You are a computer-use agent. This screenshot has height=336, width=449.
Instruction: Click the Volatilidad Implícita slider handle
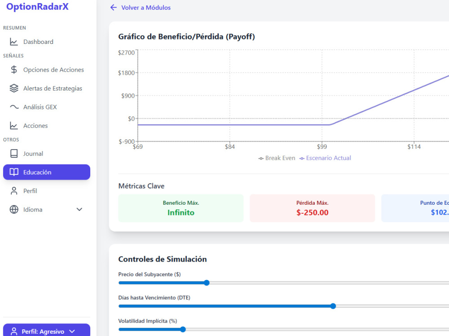[x=183, y=329]
